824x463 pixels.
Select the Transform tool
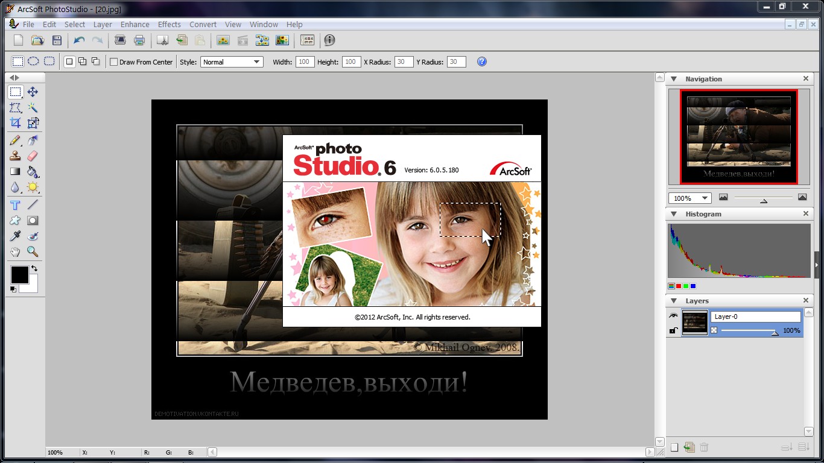pyautogui.click(x=33, y=123)
